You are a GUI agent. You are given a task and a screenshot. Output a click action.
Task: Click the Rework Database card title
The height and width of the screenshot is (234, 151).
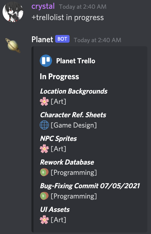(67, 162)
